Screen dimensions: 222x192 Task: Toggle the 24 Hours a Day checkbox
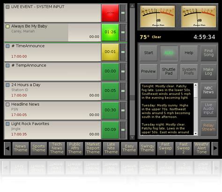pyautogui.click(x=7, y=85)
